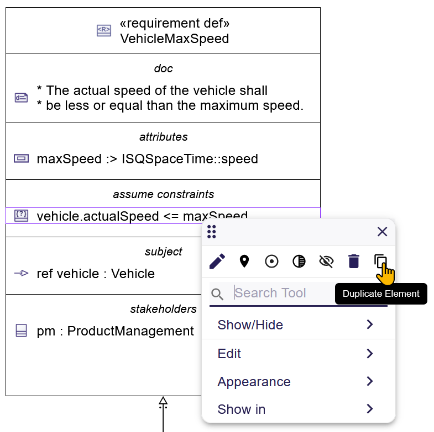Select the VehicleMaxSpeed requirement header

174,31
